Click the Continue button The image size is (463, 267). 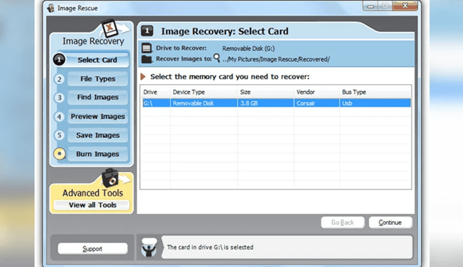click(x=390, y=222)
